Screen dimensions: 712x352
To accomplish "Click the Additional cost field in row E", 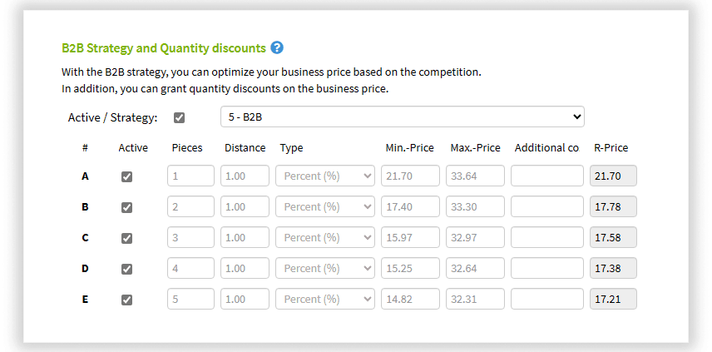I will click(x=547, y=300).
